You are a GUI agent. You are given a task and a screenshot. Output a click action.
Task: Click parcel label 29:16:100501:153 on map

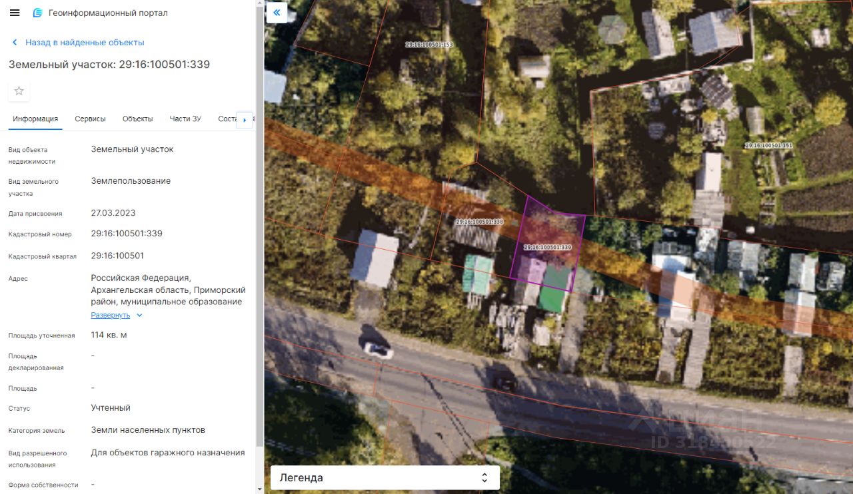pyautogui.click(x=429, y=45)
